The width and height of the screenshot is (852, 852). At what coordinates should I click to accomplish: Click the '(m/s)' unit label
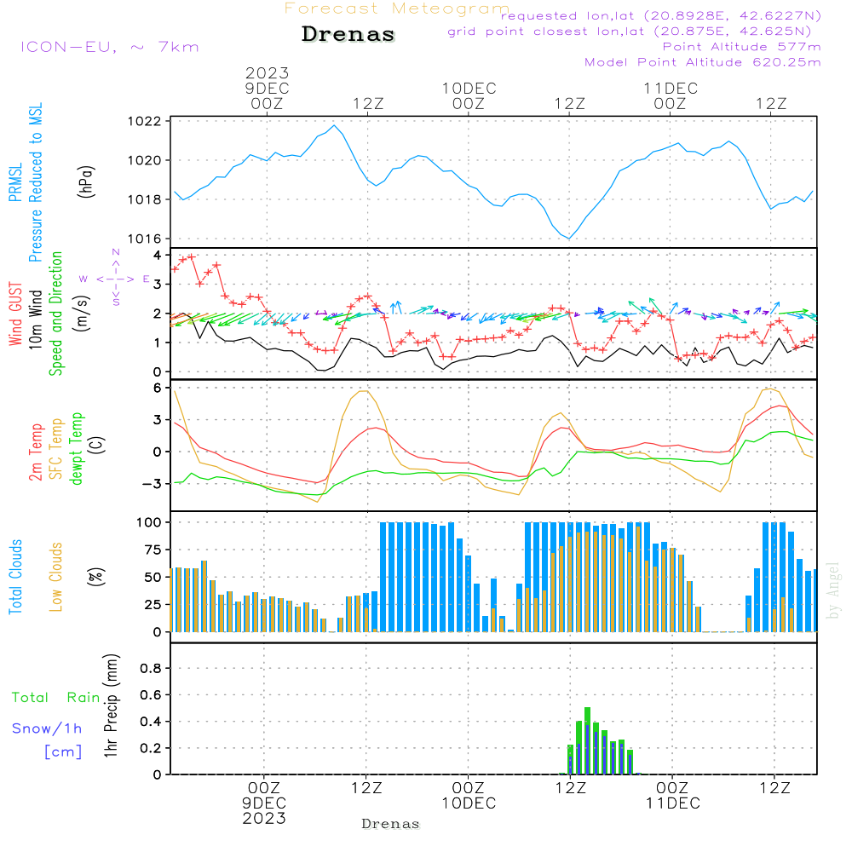82,314
